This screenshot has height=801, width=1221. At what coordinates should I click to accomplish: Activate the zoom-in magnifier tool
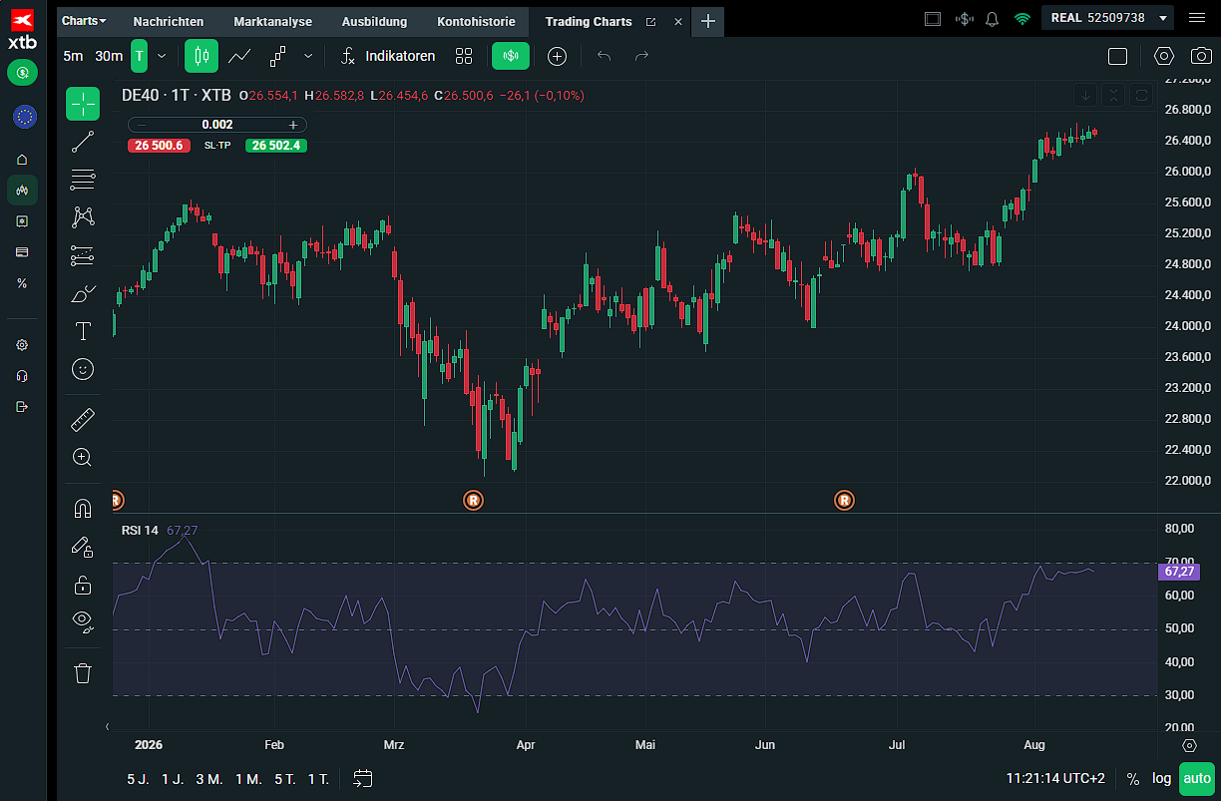[x=83, y=457]
